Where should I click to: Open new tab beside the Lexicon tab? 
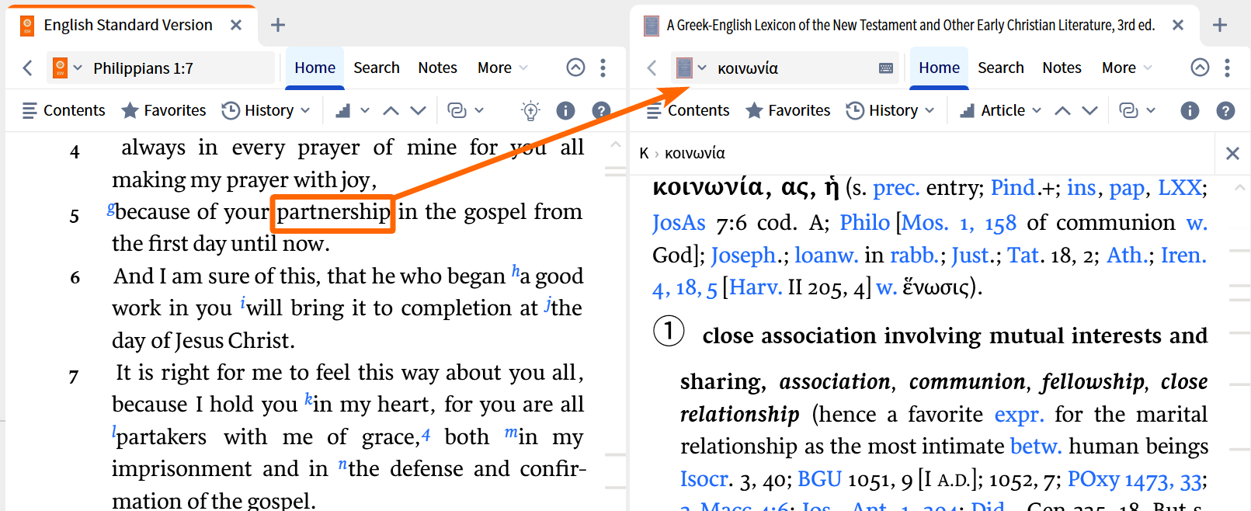1220,26
